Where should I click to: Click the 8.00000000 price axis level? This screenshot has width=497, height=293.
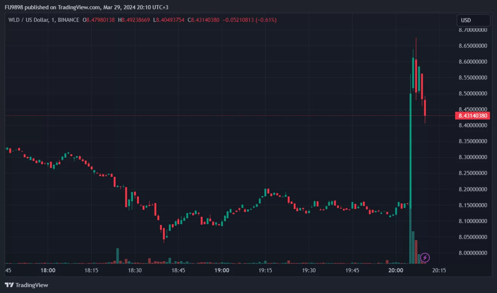coord(474,253)
